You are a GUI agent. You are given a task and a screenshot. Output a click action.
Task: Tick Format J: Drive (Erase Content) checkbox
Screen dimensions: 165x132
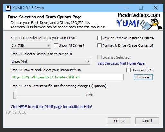tap(99, 45)
